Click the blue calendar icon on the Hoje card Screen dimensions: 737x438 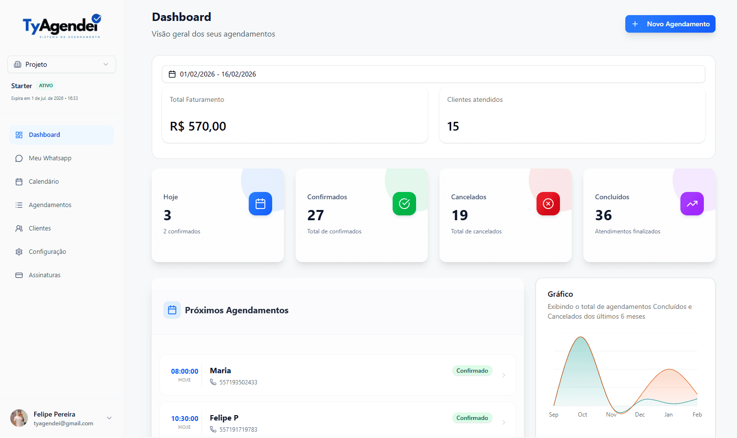[260, 204]
